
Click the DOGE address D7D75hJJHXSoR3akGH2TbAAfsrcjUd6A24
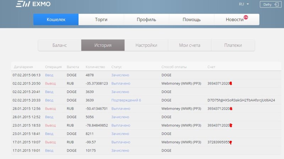click(241, 100)
